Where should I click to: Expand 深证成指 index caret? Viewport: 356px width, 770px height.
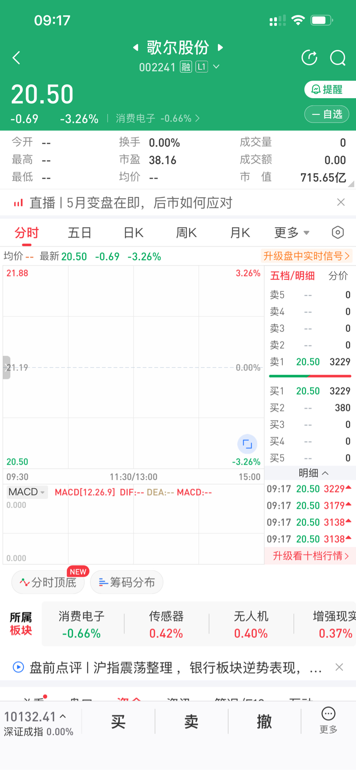63,716
